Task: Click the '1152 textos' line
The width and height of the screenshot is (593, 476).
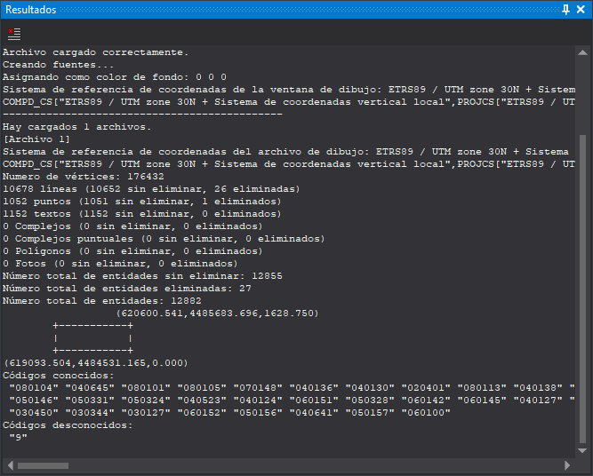Action: point(142,214)
